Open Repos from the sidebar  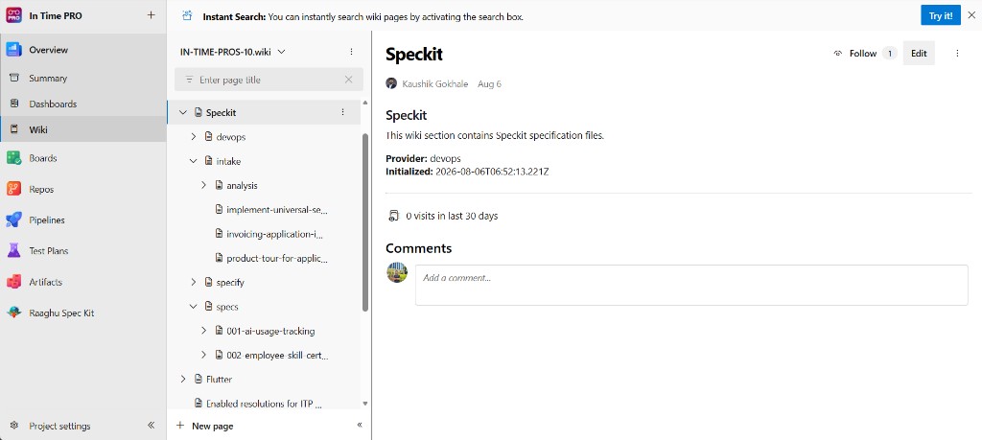(41, 189)
